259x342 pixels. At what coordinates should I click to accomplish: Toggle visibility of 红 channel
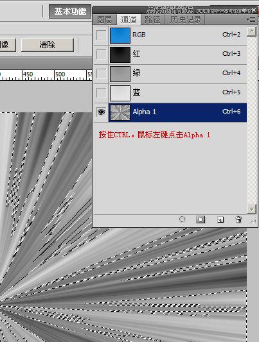coord(101,55)
